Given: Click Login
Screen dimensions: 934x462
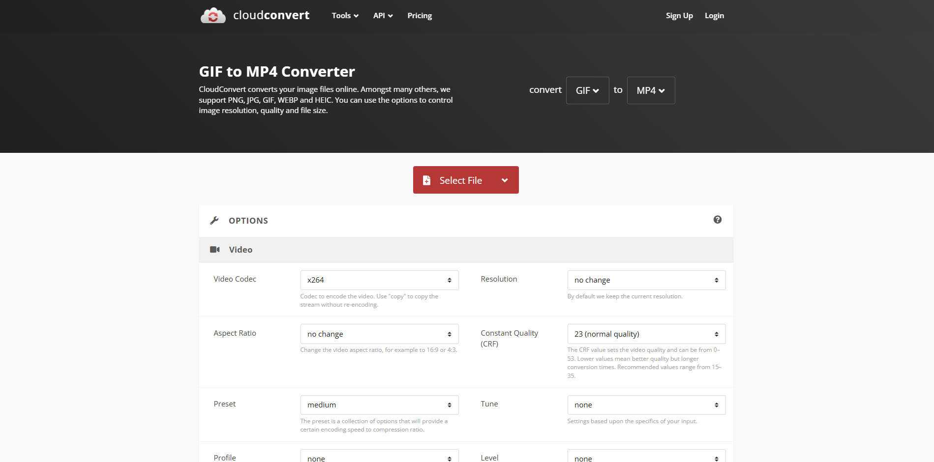Looking at the screenshot, I should [714, 15].
